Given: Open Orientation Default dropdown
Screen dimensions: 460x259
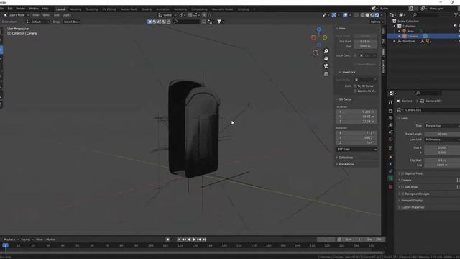Looking at the screenshot, I should click(x=38, y=22).
